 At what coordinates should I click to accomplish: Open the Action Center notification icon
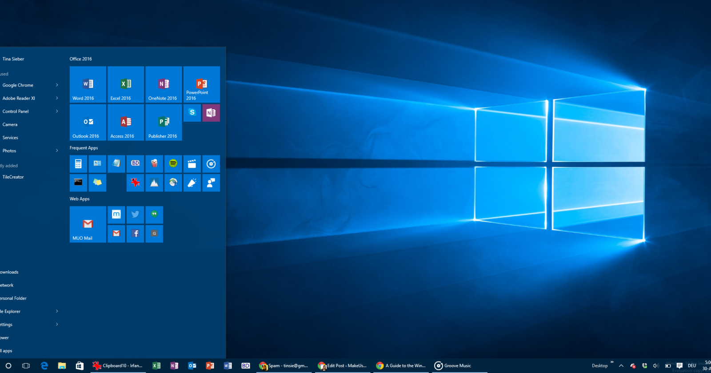click(x=679, y=365)
